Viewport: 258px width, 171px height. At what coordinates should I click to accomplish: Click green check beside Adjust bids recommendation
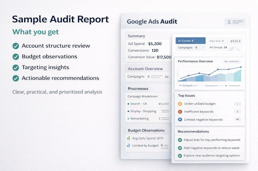click(x=180, y=140)
